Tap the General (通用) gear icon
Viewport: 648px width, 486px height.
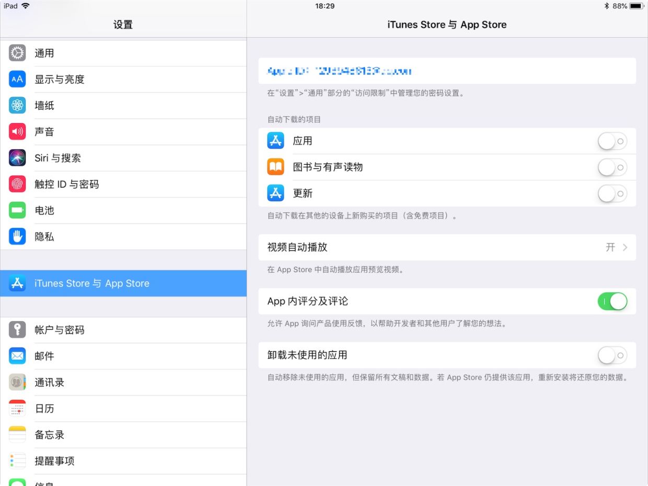(17, 53)
